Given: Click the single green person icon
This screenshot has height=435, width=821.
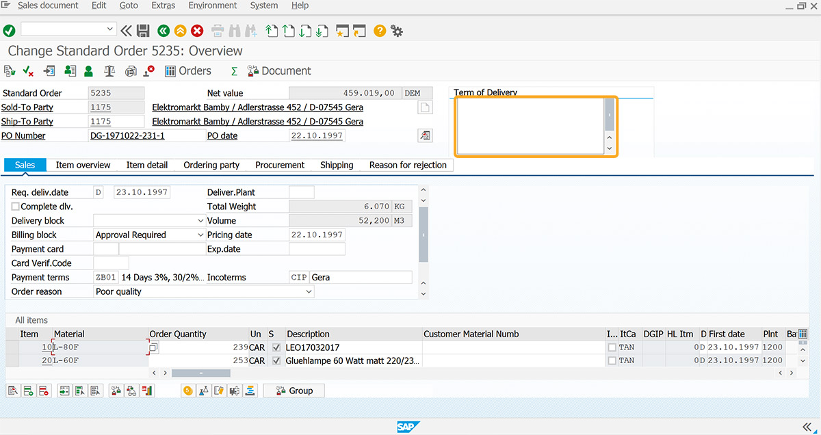Looking at the screenshot, I should pos(88,70).
